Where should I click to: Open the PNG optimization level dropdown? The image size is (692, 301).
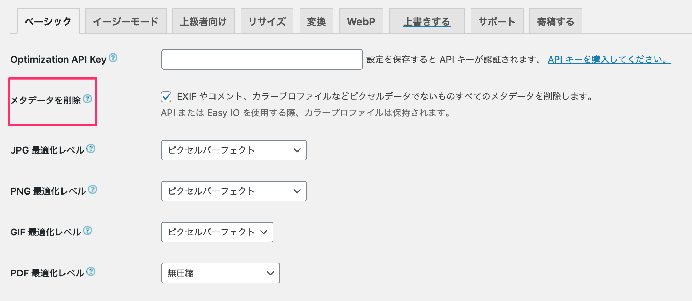coord(234,191)
